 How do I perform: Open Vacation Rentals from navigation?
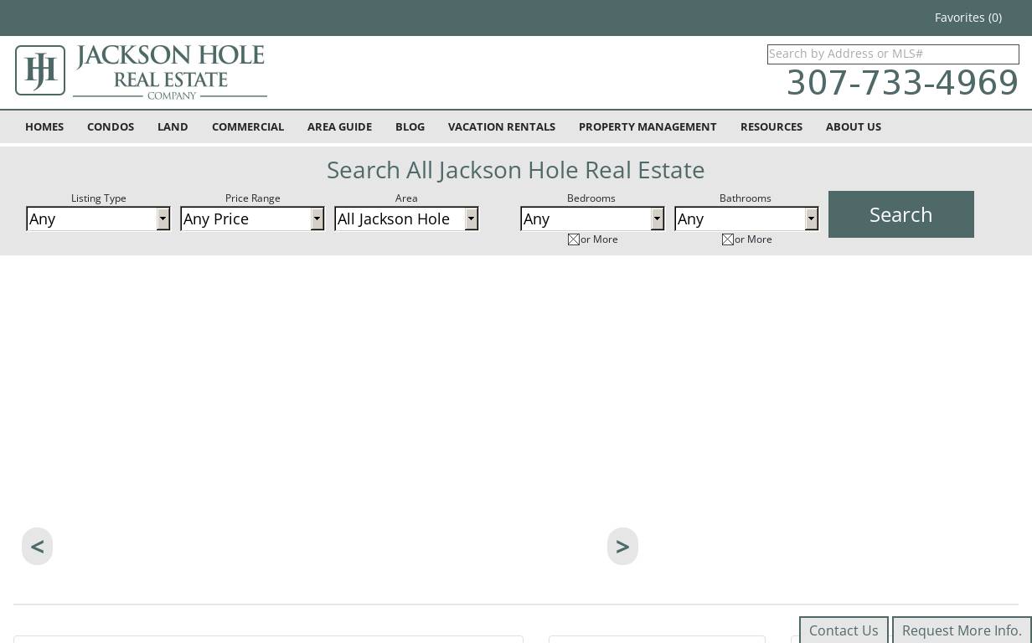[x=502, y=126]
